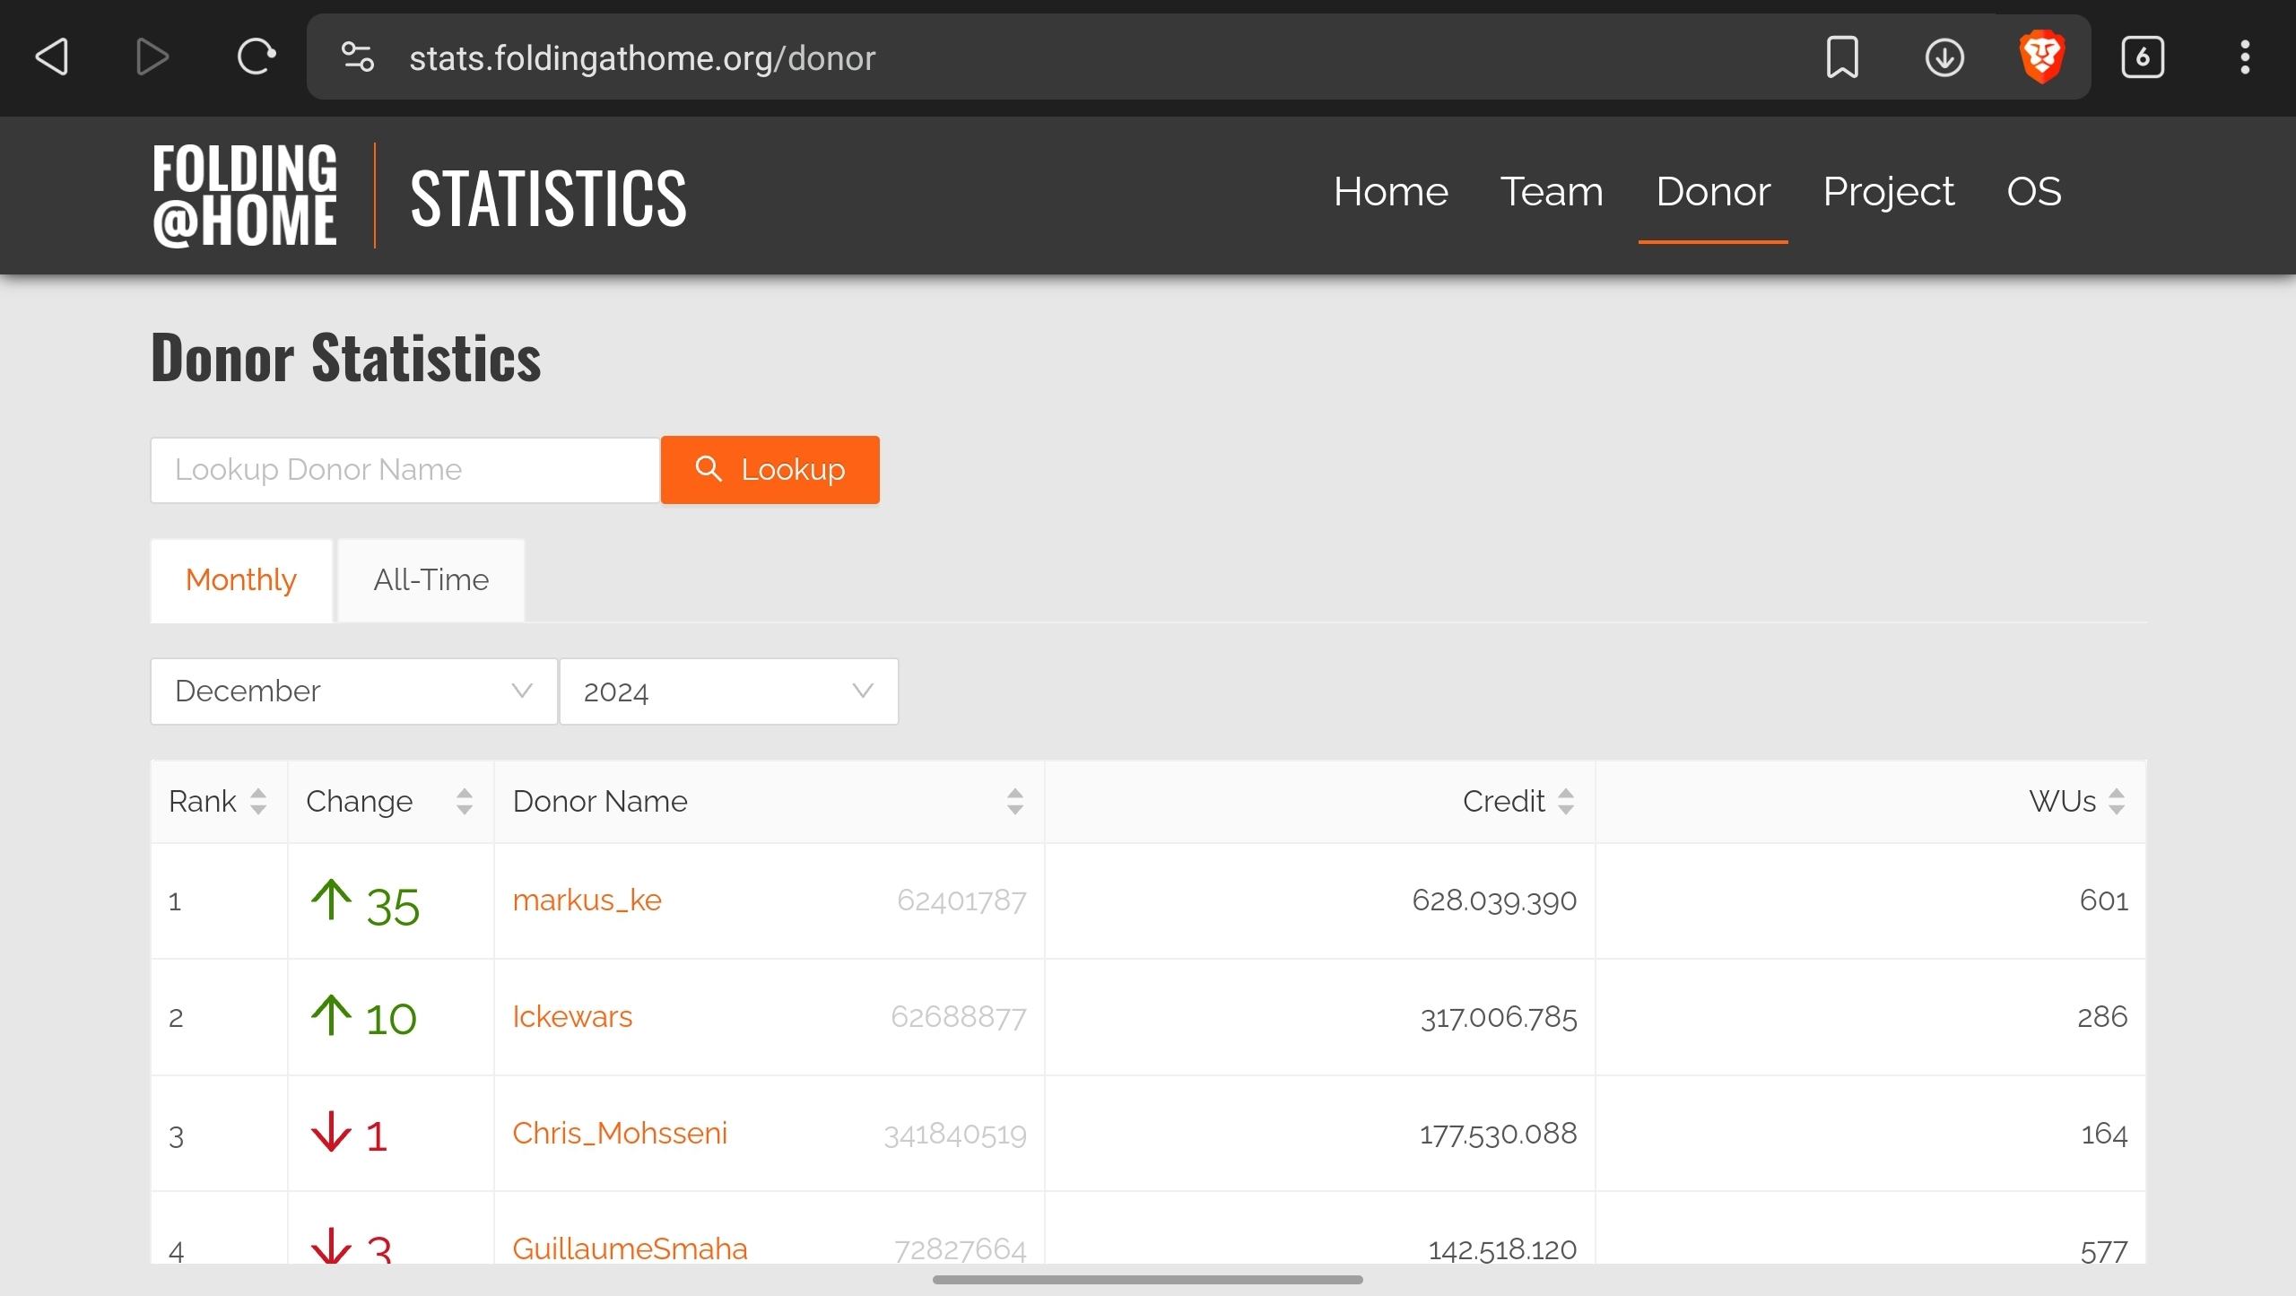Tap the browser back arrow
Viewport: 2296px width, 1296px height.
pyautogui.click(x=52, y=57)
